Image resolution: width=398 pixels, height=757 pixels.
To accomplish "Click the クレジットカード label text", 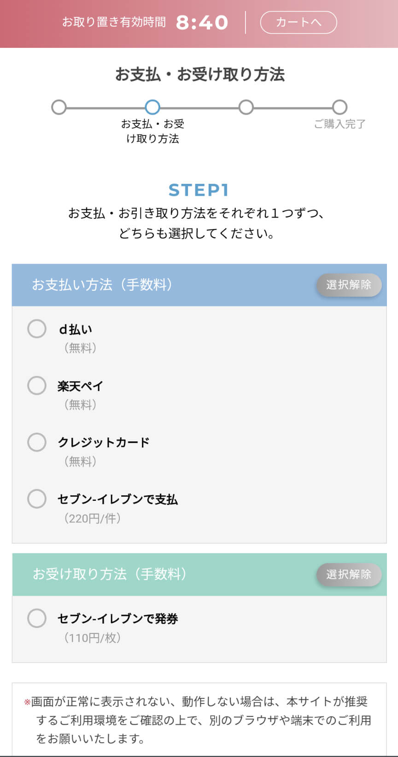I will tap(104, 442).
